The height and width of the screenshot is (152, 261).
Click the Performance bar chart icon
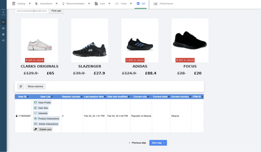155,4
